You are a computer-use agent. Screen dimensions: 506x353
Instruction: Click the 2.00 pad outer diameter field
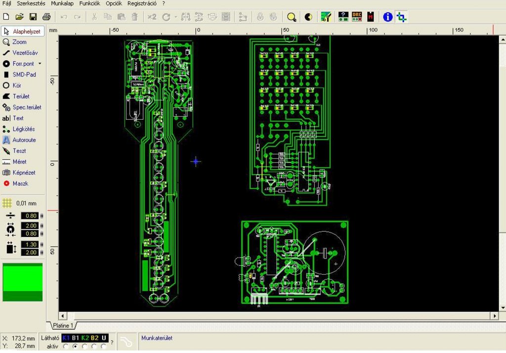coord(30,225)
